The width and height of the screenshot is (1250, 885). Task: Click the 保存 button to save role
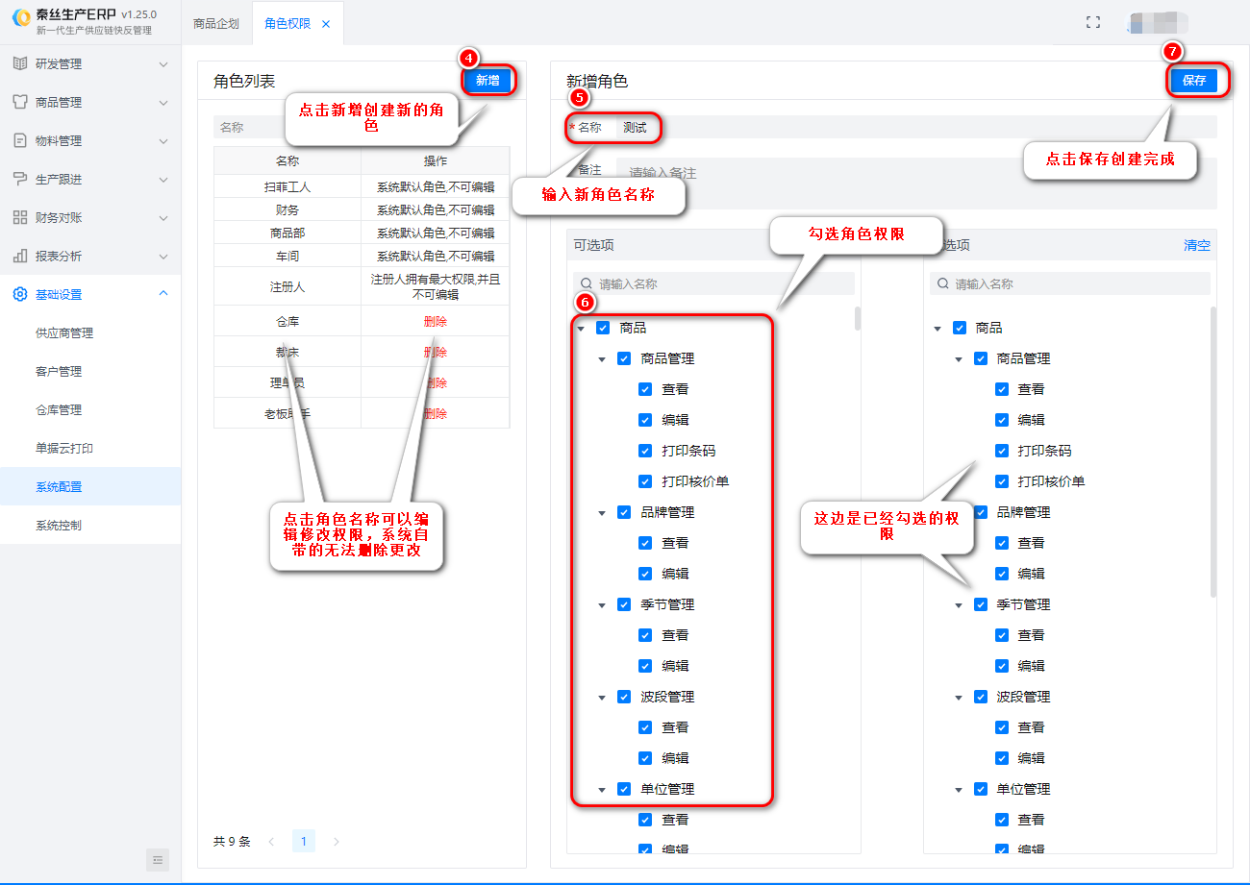pos(1193,81)
